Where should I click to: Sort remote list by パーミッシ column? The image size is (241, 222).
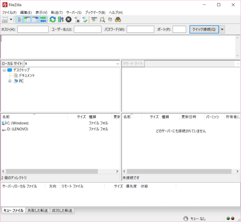coord(214,117)
